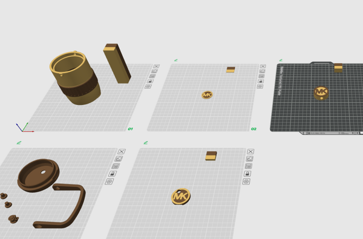Select the small MK medallion on plate 02
The image size is (363, 239).
click(207, 95)
